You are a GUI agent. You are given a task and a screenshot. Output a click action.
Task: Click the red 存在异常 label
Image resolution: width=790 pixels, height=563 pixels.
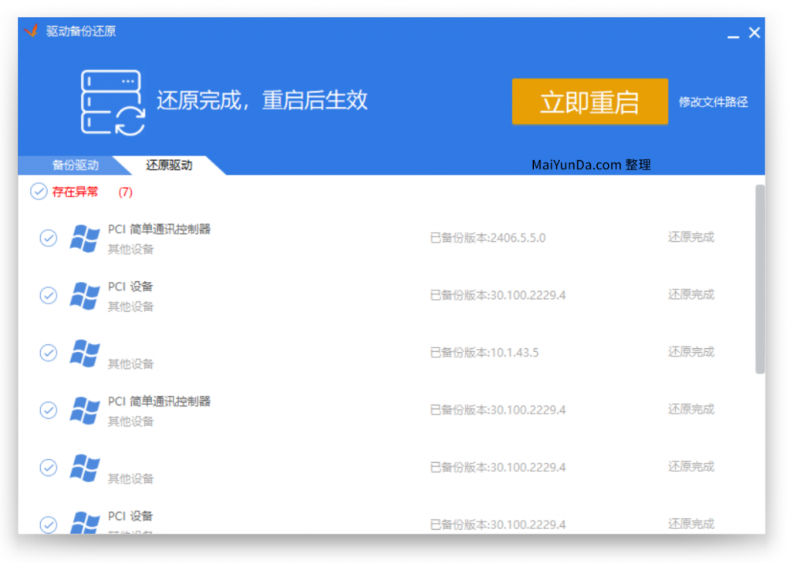point(75,192)
